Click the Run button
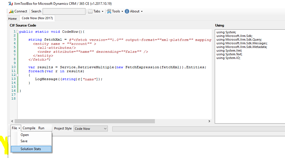The image size is (285, 158). [41, 128]
